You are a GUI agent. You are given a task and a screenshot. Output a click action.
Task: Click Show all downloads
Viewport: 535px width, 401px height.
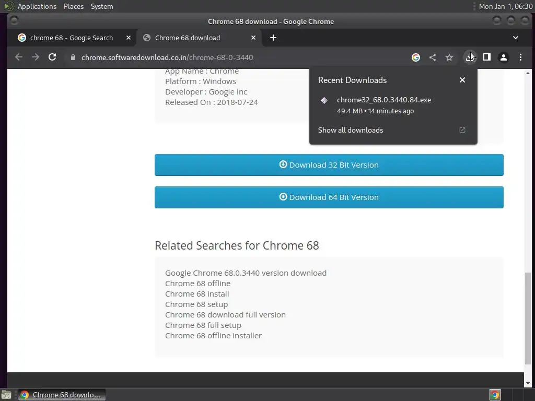[x=351, y=130]
